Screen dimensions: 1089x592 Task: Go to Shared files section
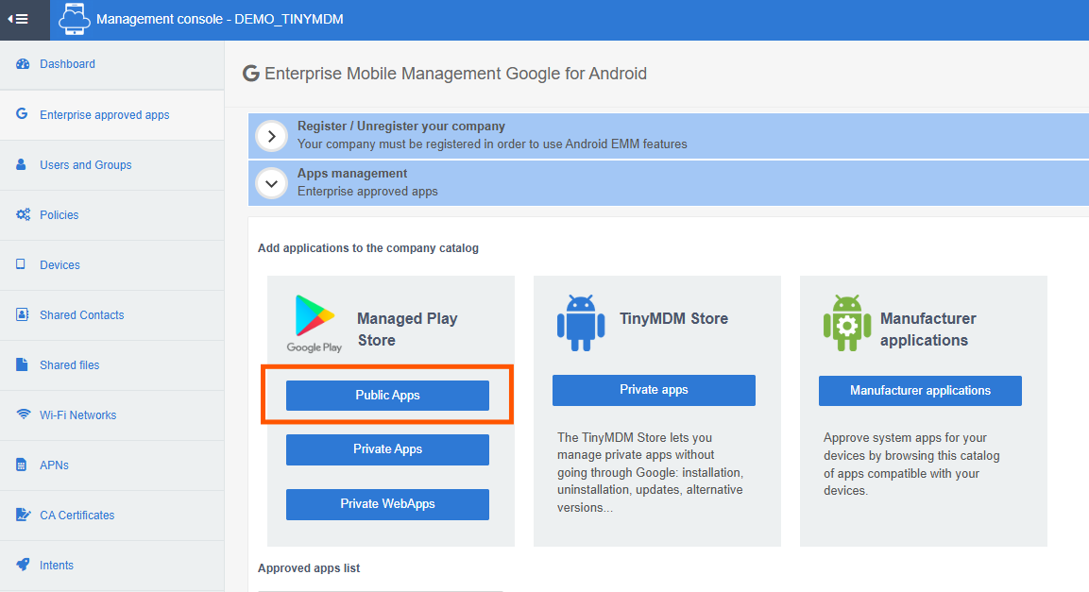point(69,365)
